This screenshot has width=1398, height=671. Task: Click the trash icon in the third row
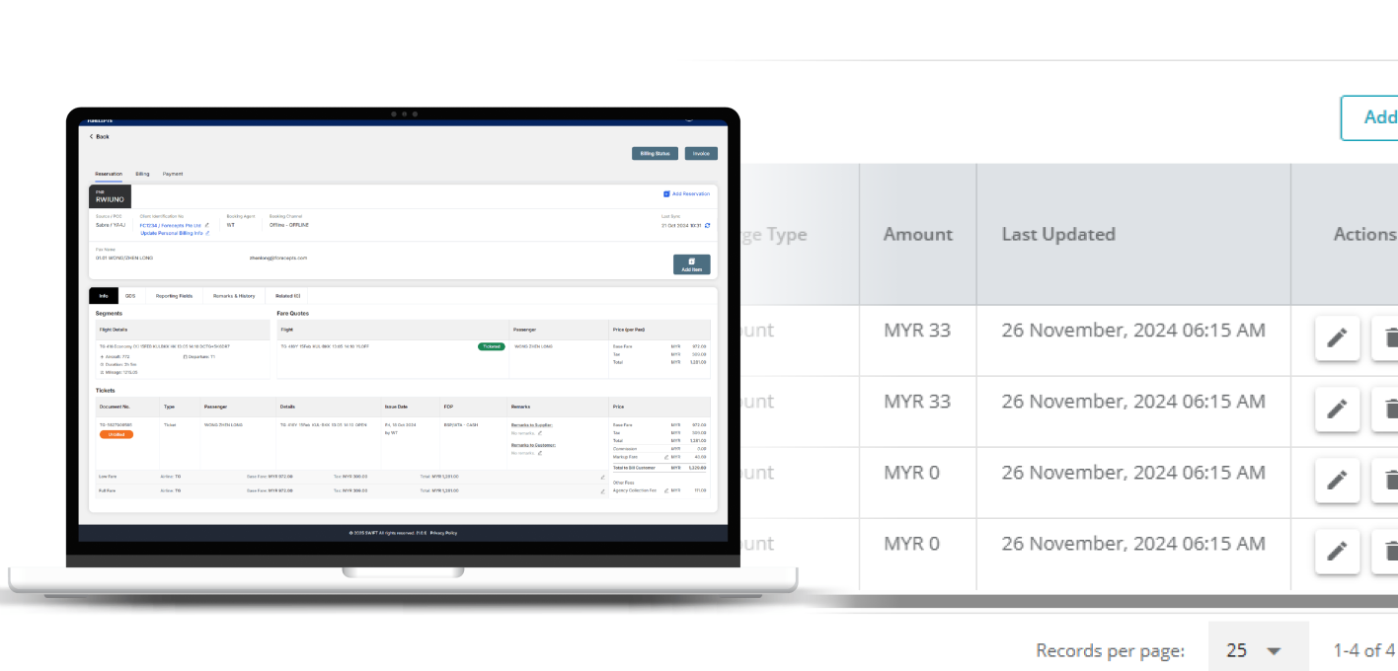(1389, 480)
